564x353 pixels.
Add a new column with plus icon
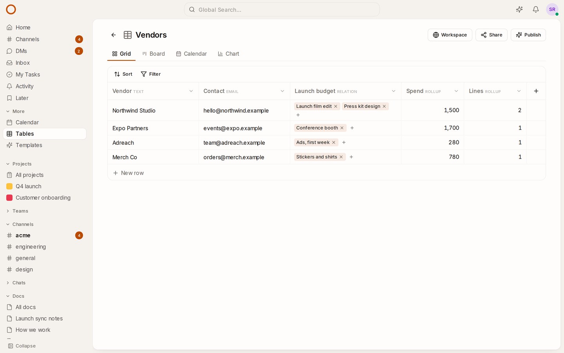click(536, 91)
